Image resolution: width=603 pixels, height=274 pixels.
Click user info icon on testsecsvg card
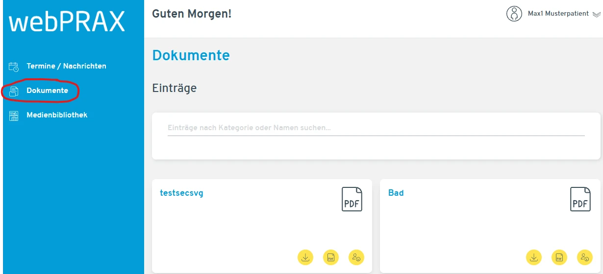(x=356, y=257)
